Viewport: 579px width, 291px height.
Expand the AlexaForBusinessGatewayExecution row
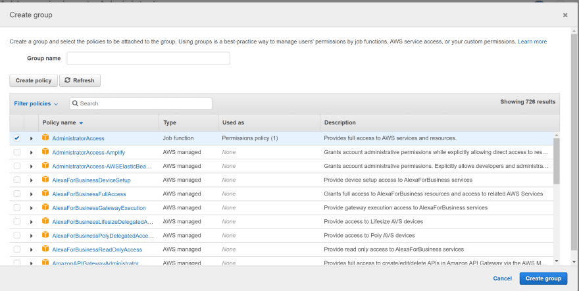(32, 208)
